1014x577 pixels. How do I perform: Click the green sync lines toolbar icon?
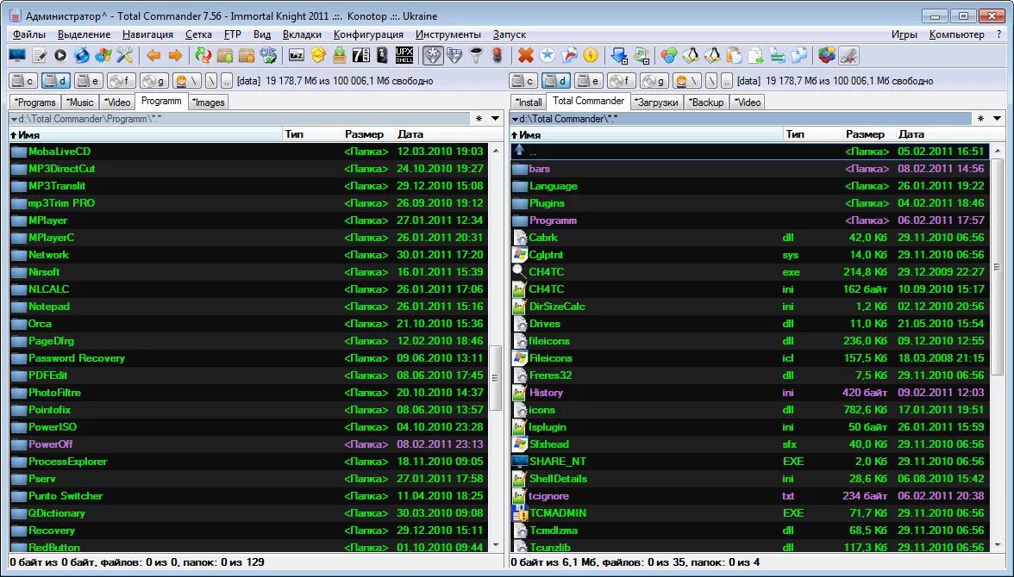[778, 56]
